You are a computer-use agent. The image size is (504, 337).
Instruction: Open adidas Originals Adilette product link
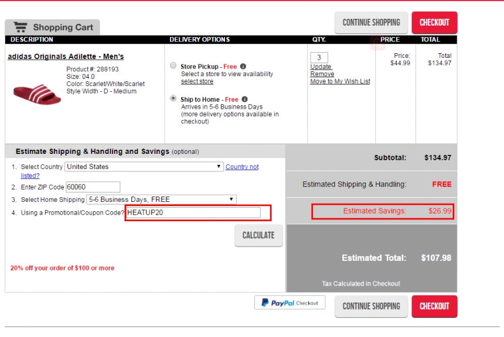pyautogui.click(x=66, y=57)
